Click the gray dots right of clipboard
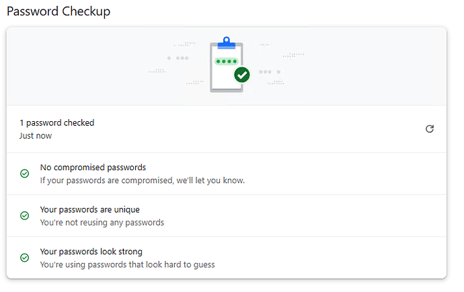464x292 pixels. (x=270, y=72)
